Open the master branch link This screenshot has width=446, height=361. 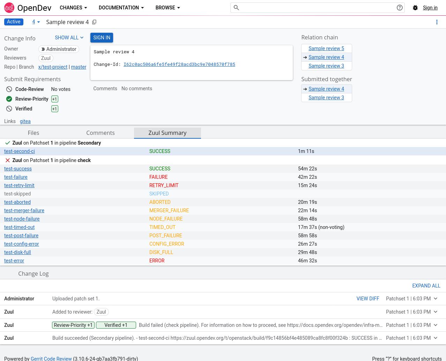coord(79,67)
